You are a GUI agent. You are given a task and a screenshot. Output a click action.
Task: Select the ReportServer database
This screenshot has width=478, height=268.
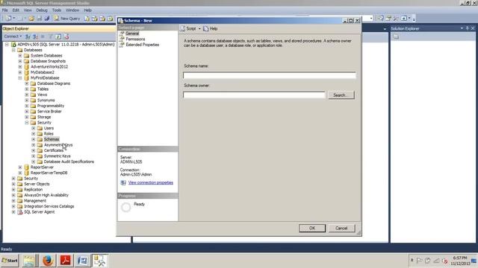[x=42, y=167]
